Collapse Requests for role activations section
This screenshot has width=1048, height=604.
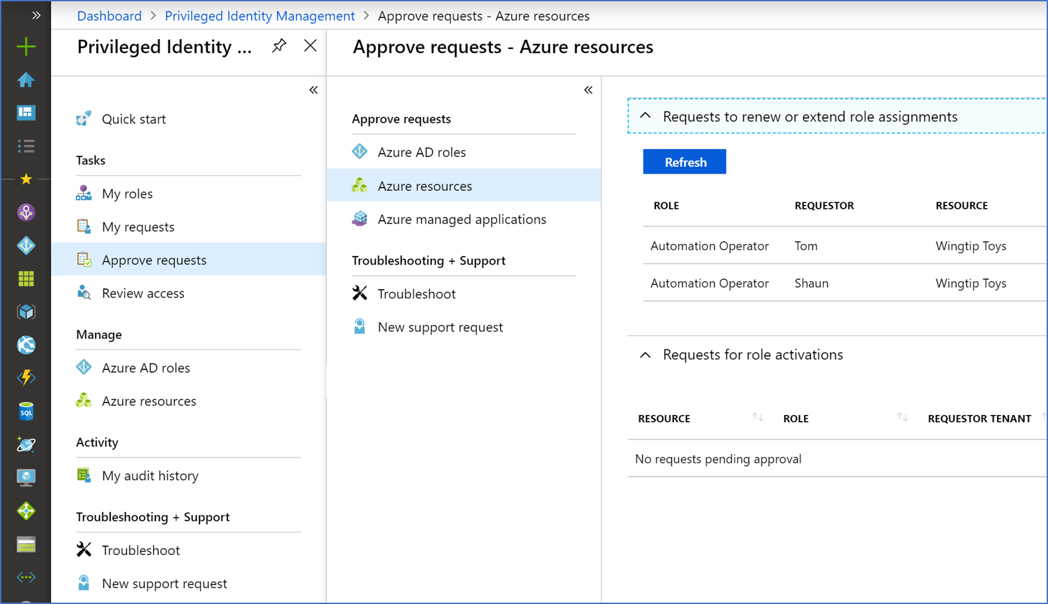click(x=645, y=355)
